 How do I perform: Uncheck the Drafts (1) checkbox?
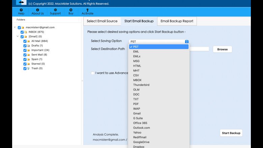tap(25, 46)
